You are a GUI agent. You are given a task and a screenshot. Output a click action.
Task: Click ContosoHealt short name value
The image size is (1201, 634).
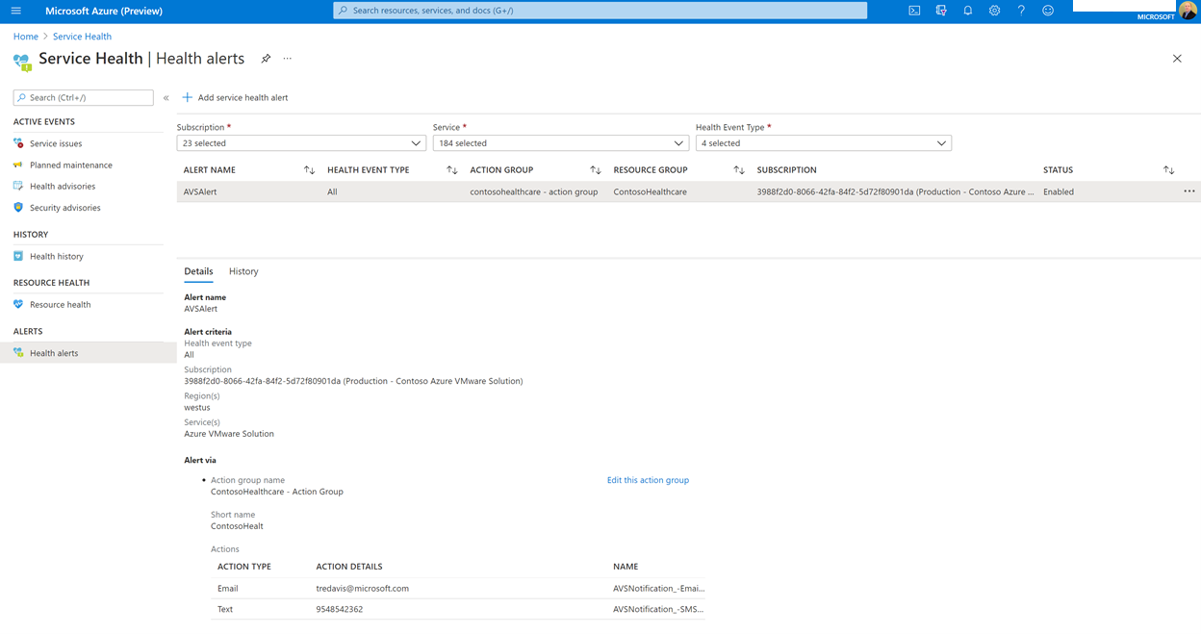click(x=237, y=526)
